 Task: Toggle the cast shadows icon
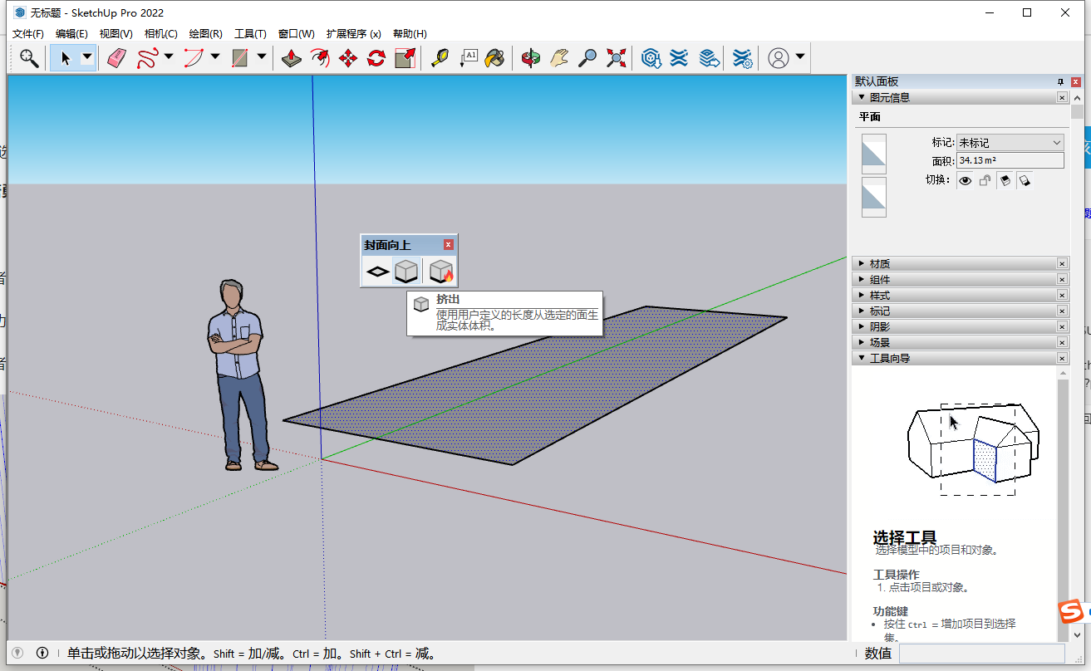(x=1005, y=180)
